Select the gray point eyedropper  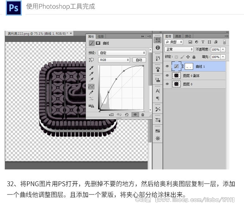click(x=91, y=73)
